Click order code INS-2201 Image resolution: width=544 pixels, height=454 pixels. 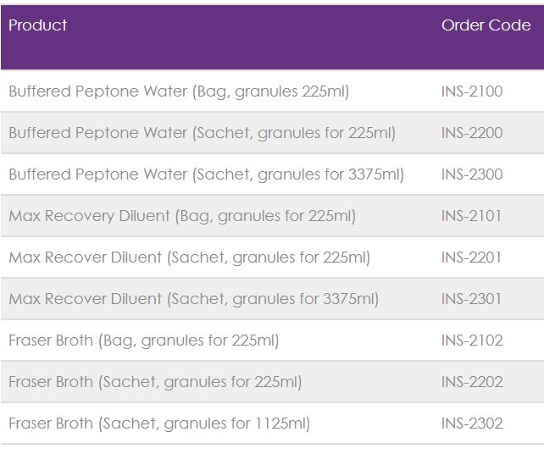point(471,257)
